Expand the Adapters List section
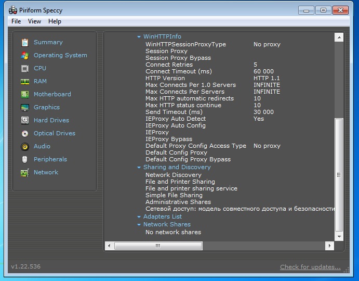This screenshot has width=359, height=281. [139, 217]
